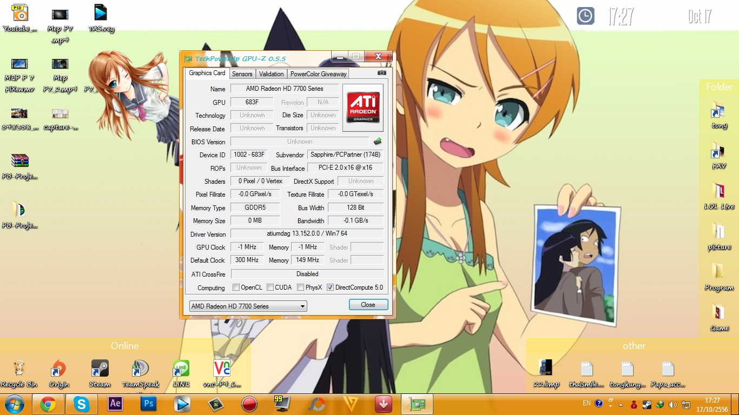Click the Close button in GPU-Z
This screenshot has width=739, height=415.
tap(368, 305)
